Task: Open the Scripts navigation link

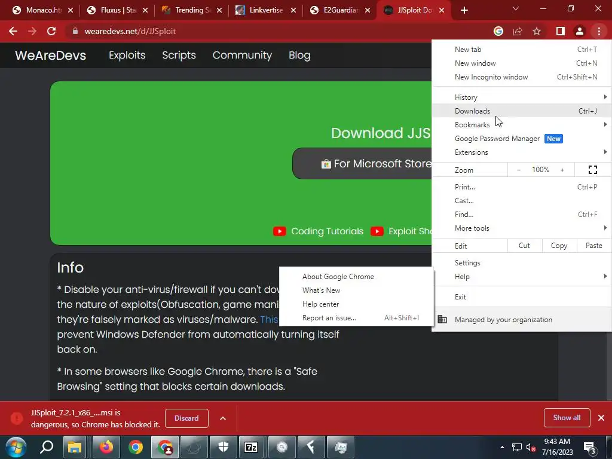Action: [179, 56]
